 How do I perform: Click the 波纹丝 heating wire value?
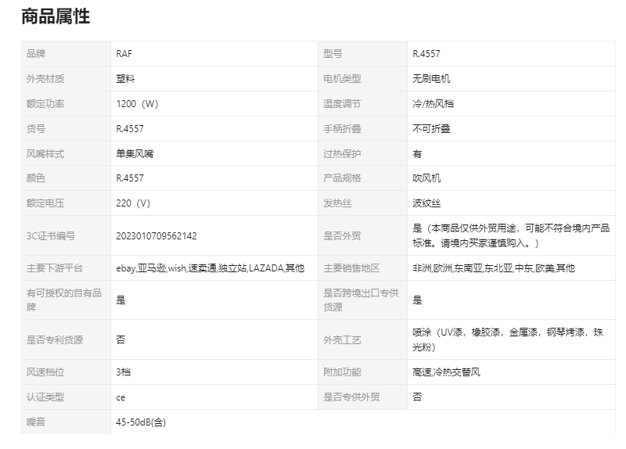pos(426,203)
